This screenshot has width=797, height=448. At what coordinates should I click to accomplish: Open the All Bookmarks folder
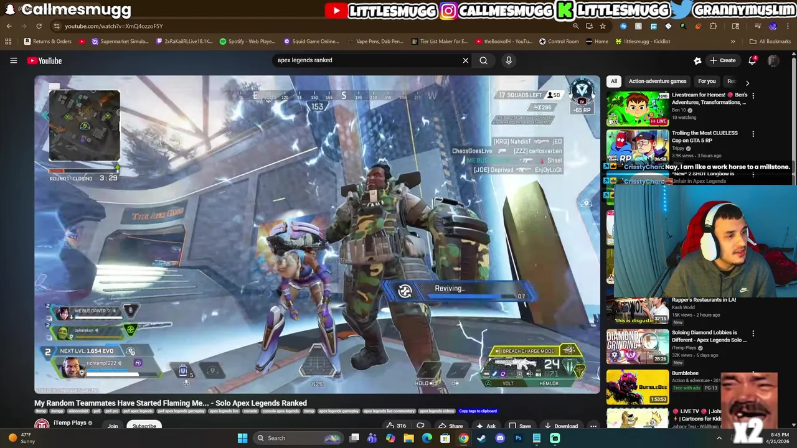[770, 42]
